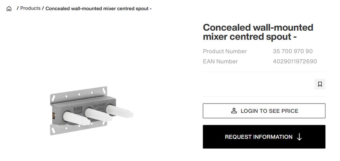This screenshot has width=340, height=161.
Task: Open the Products breadcrumb link
Action: click(x=30, y=8)
